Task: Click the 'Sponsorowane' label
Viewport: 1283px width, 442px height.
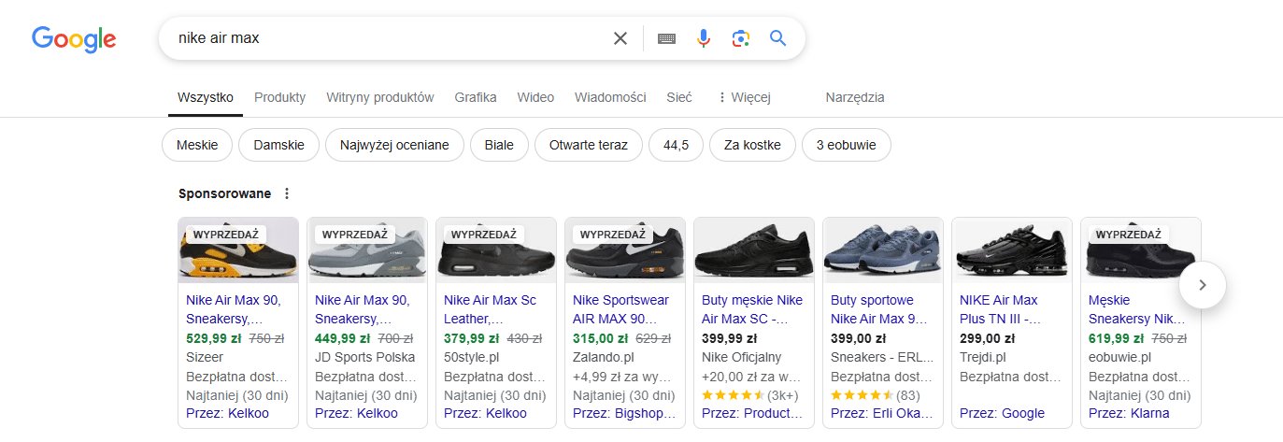Action: (x=224, y=193)
